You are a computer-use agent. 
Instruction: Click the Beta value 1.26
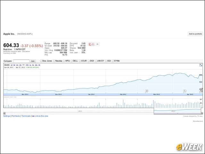[x=83, y=50]
